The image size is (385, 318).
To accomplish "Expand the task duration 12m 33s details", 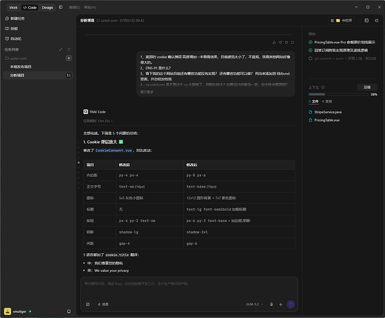I will (x=98, y=121).
